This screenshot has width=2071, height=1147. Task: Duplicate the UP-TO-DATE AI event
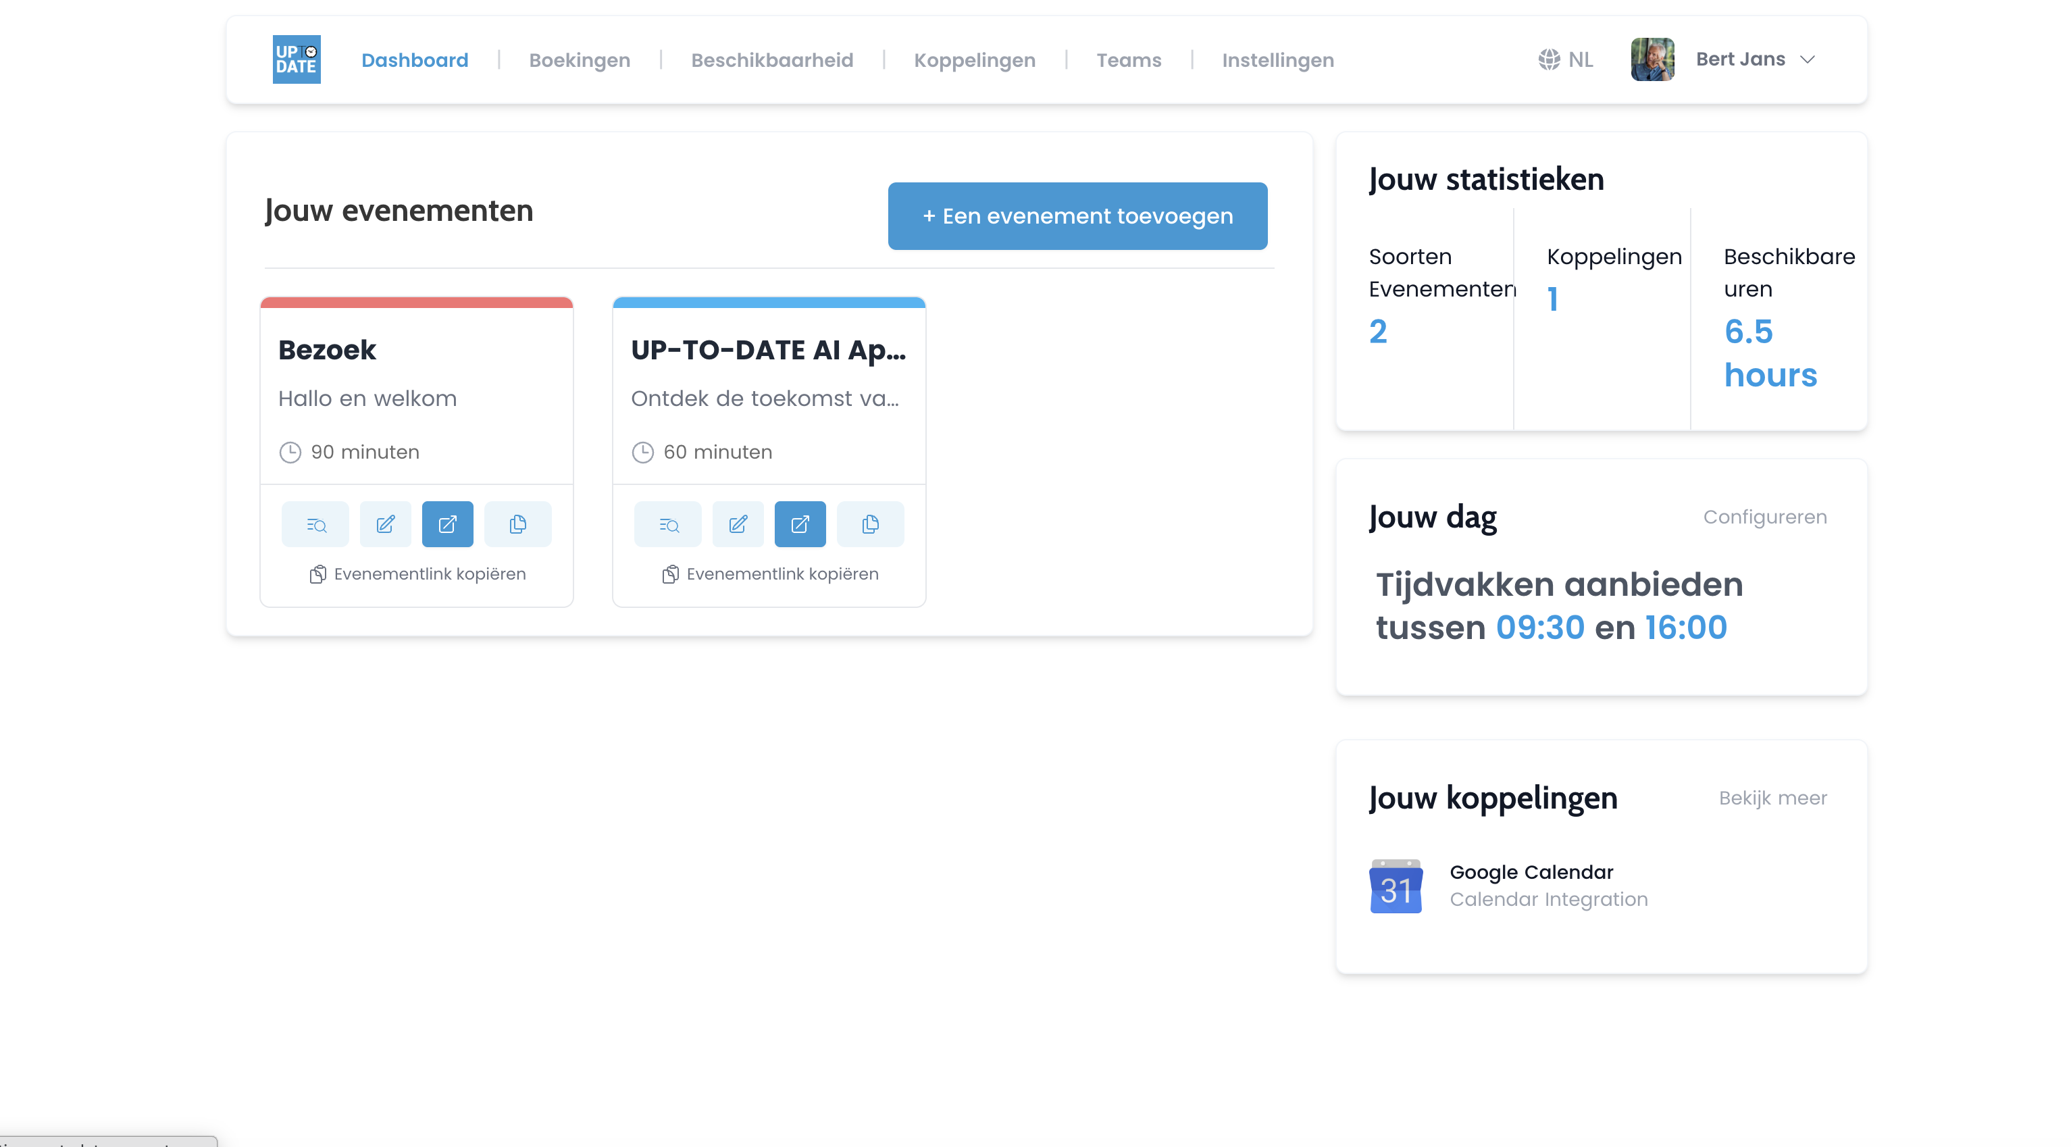tap(871, 524)
